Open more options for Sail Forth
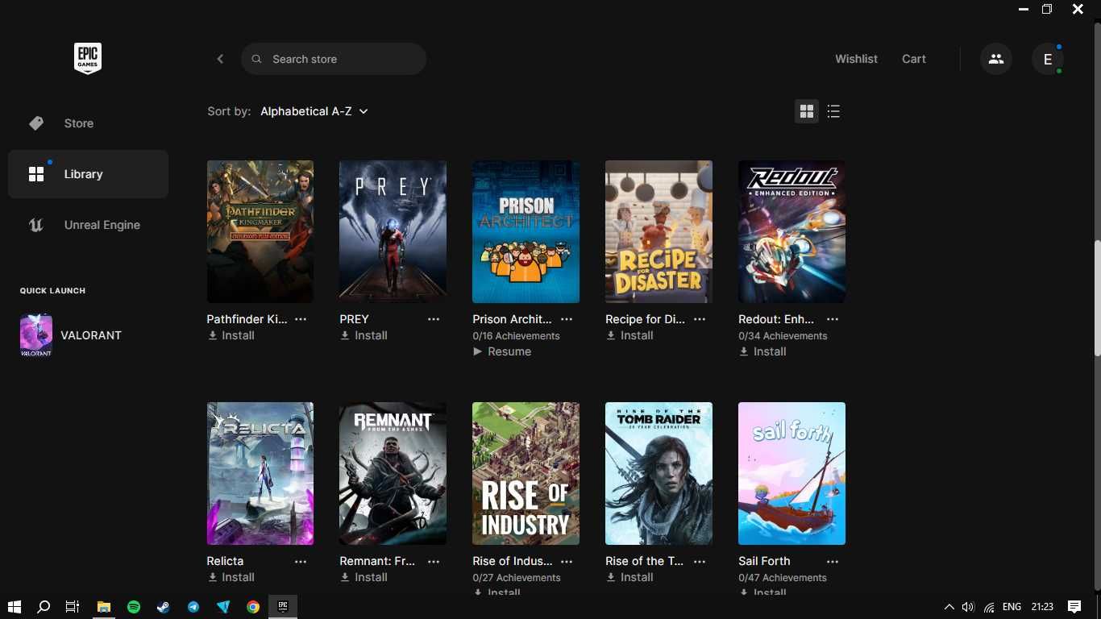 point(833,561)
